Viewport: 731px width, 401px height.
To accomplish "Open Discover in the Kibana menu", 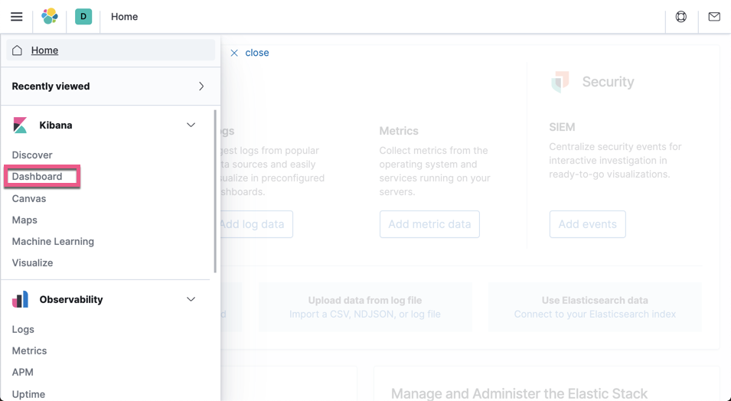I will pyautogui.click(x=32, y=155).
